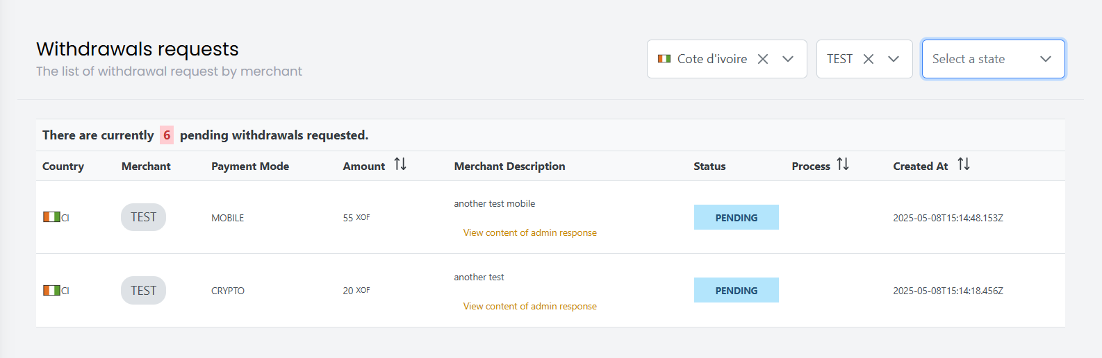Screen dimensions: 1102x358
Task: Sort table by Process column arrows
Action: [x=843, y=164]
